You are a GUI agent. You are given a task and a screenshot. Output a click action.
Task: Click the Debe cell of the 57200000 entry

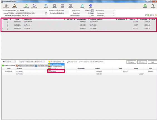pyautogui.click(x=120, y=71)
